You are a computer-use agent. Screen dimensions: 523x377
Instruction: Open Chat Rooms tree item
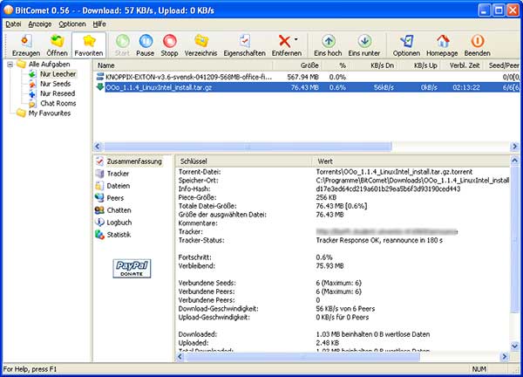coord(58,103)
